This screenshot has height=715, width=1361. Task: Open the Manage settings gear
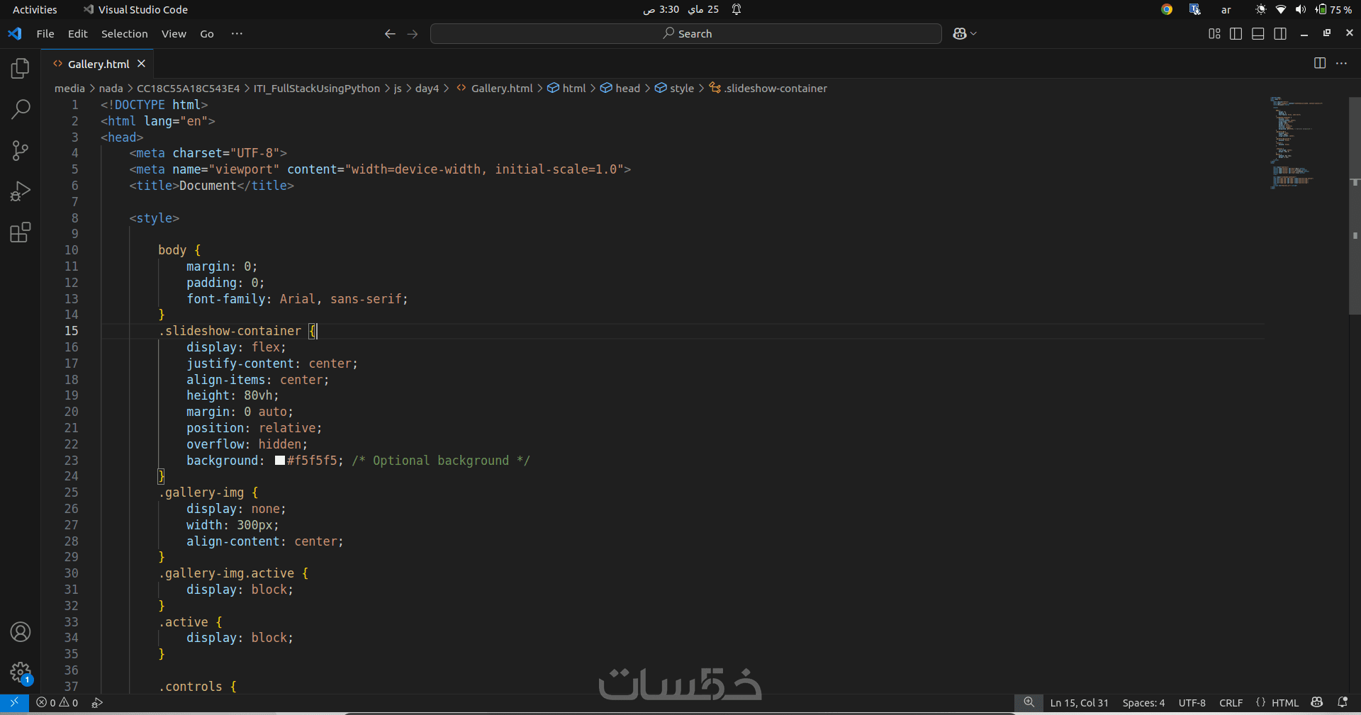(21, 672)
